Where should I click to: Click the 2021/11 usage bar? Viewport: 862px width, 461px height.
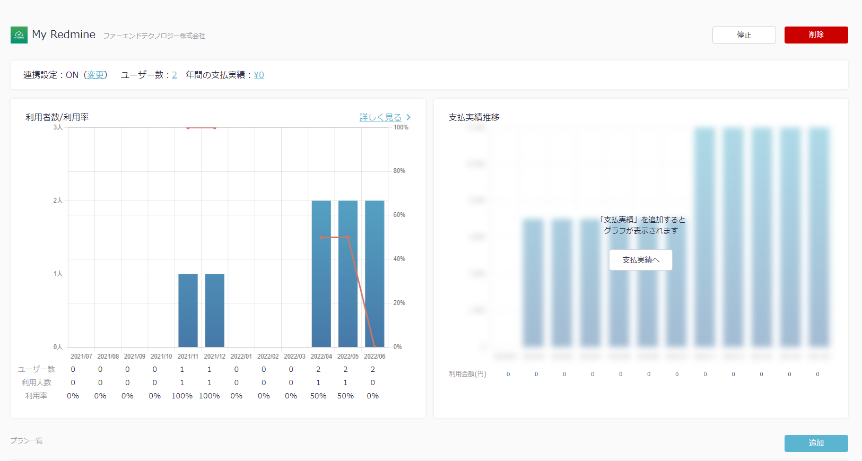(188, 310)
